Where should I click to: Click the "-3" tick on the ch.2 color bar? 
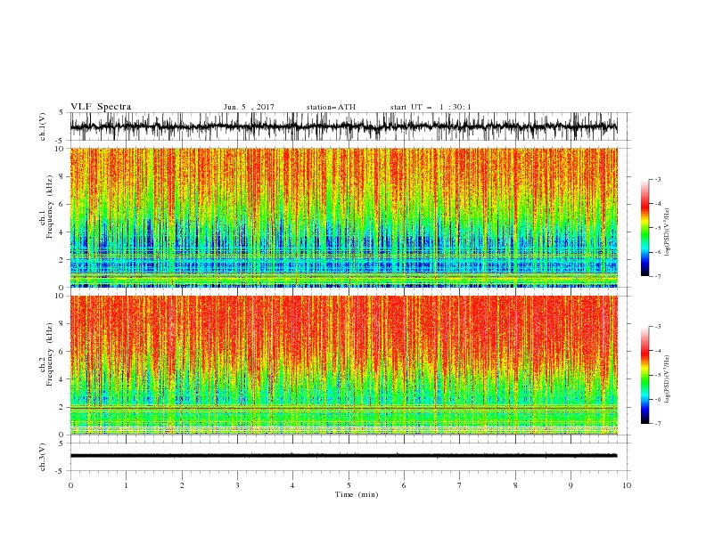pyautogui.click(x=657, y=327)
